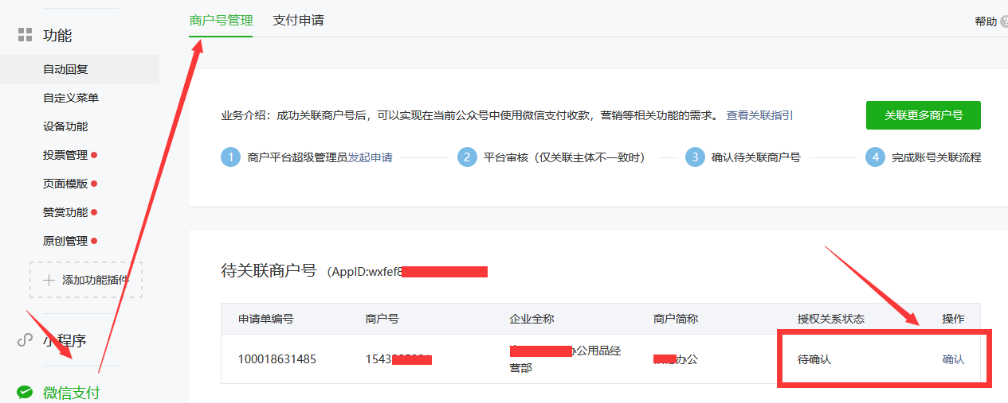Click step 1 circle icon
The height and width of the screenshot is (403, 1008).
pyautogui.click(x=230, y=157)
